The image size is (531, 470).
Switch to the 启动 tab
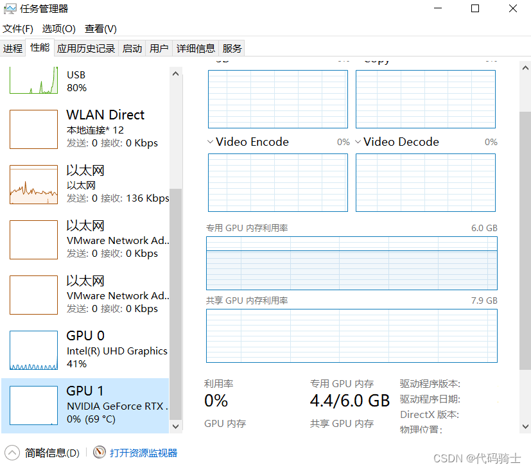click(x=132, y=48)
